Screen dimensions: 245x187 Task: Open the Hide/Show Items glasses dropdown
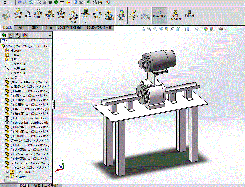201,29
